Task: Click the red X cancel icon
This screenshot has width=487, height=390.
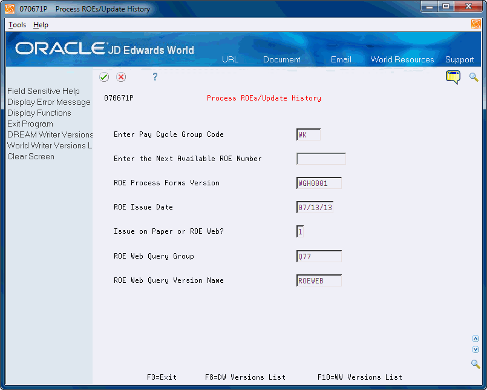Action: pos(121,77)
